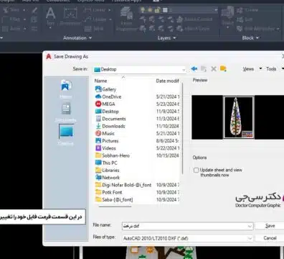Enable Update sheet and view thumbnails checkbox
This screenshot has height=259, width=284.
point(196,170)
